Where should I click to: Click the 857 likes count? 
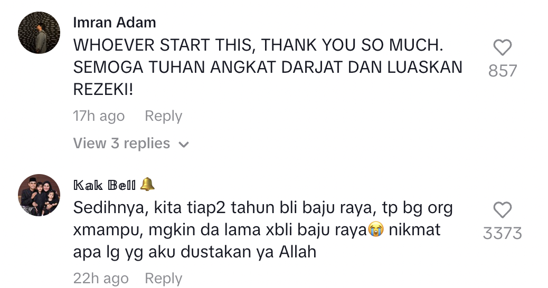click(x=502, y=71)
